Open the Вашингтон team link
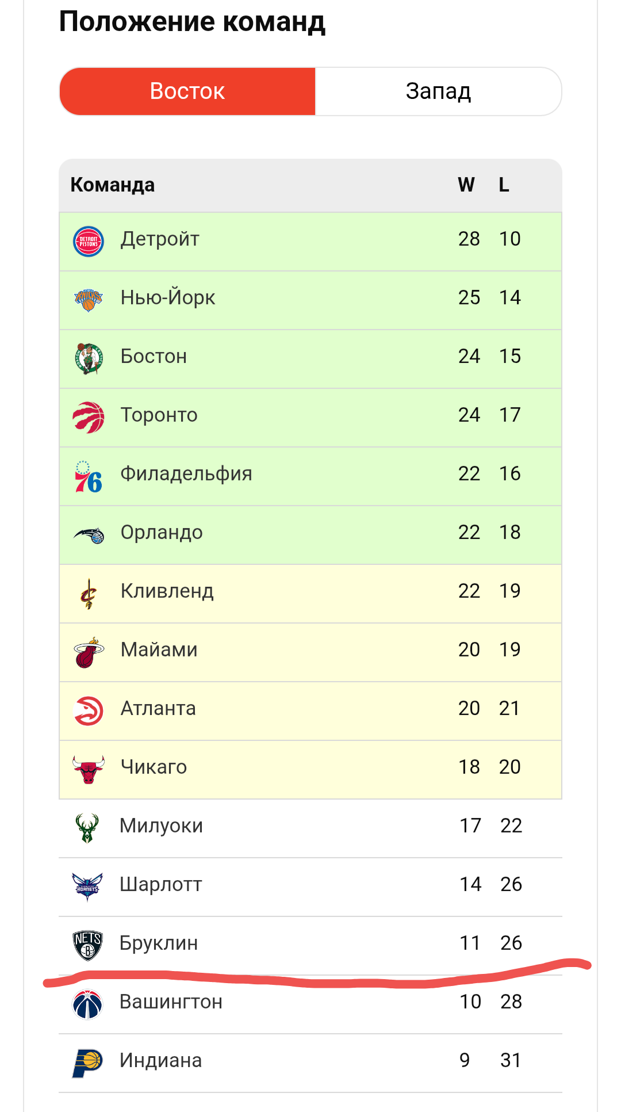This screenshot has height=1112, width=621. point(171,1002)
